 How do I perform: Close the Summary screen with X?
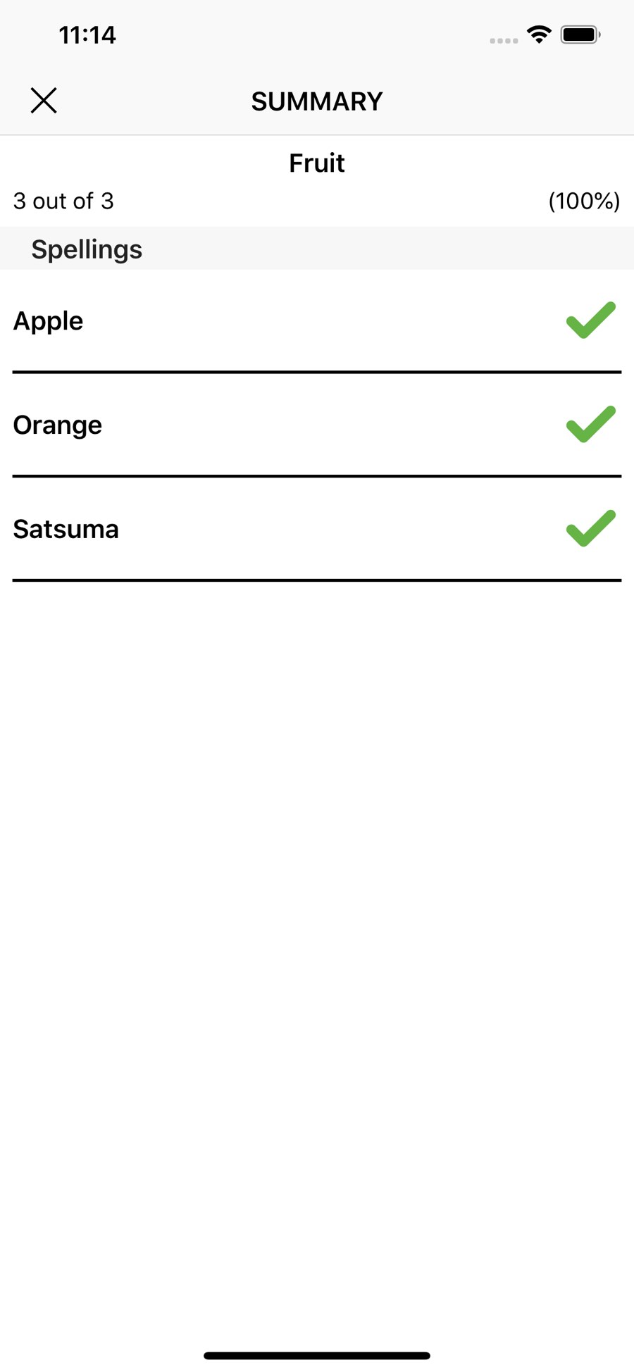click(x=44, y=101)
